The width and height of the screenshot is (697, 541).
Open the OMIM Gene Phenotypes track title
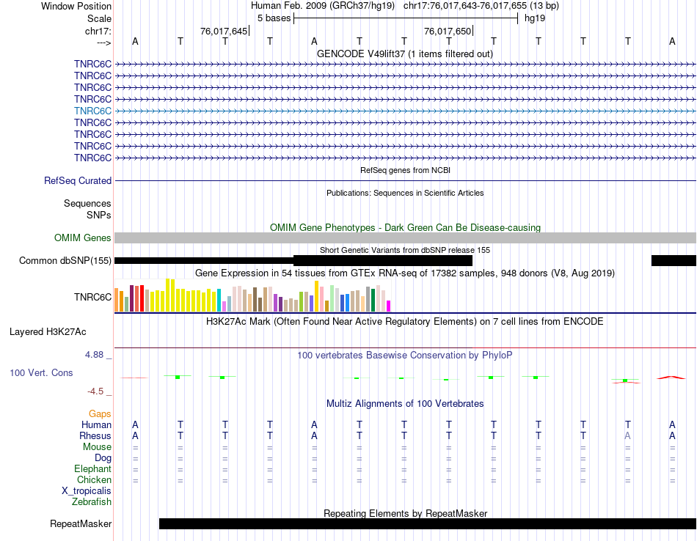click(x=405, y=227)
